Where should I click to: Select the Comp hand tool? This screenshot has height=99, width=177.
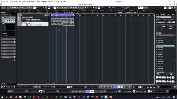74,8
